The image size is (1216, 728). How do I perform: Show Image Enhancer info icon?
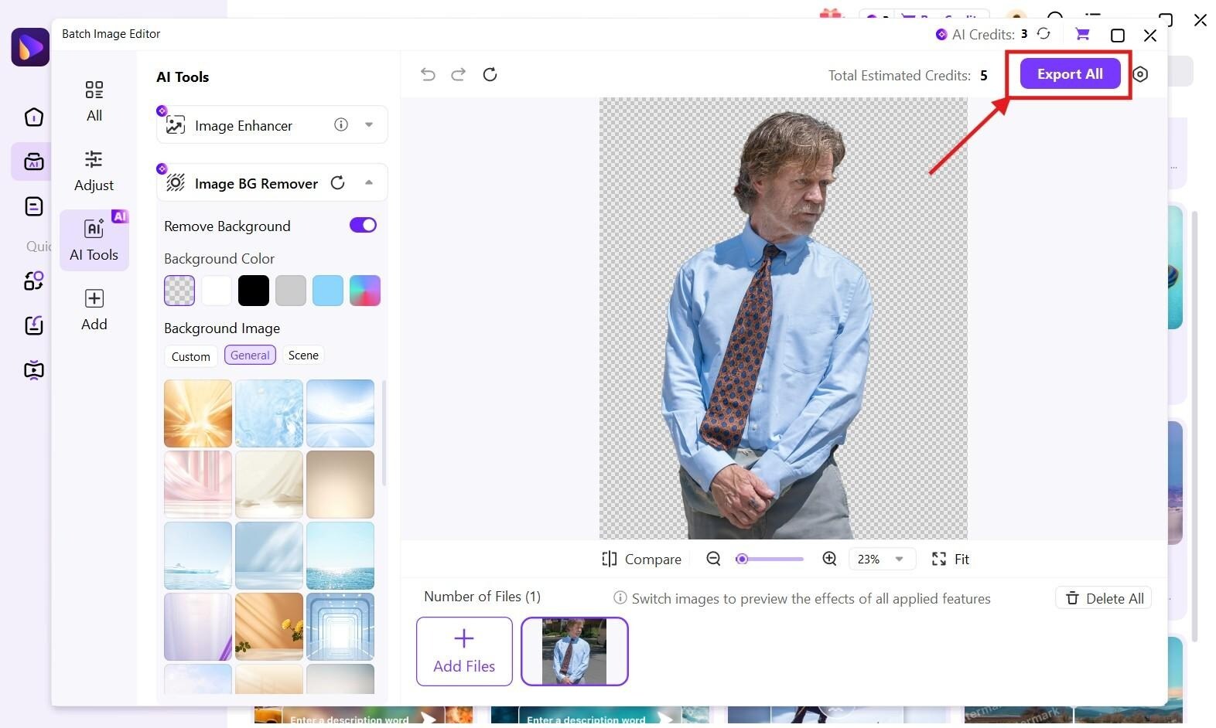pyautogui.click(x=341, y=124)
